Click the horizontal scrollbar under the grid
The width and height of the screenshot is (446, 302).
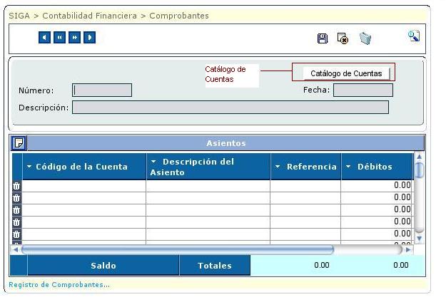click(x=177, y=250)
